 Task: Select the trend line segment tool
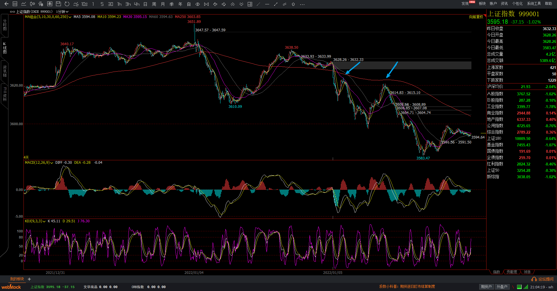pos(276,4)
